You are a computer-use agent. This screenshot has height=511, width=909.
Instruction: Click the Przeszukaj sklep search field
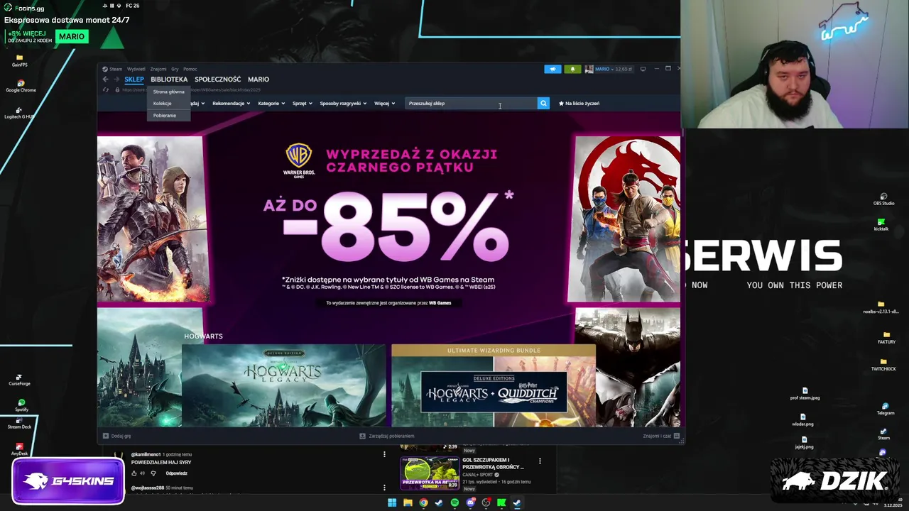[471, 104]
